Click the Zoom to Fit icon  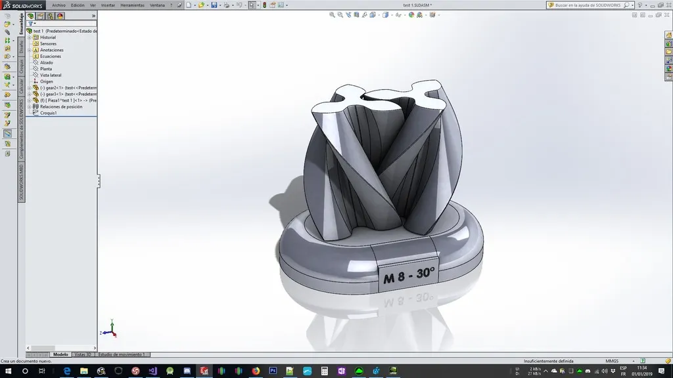point(333,13)
